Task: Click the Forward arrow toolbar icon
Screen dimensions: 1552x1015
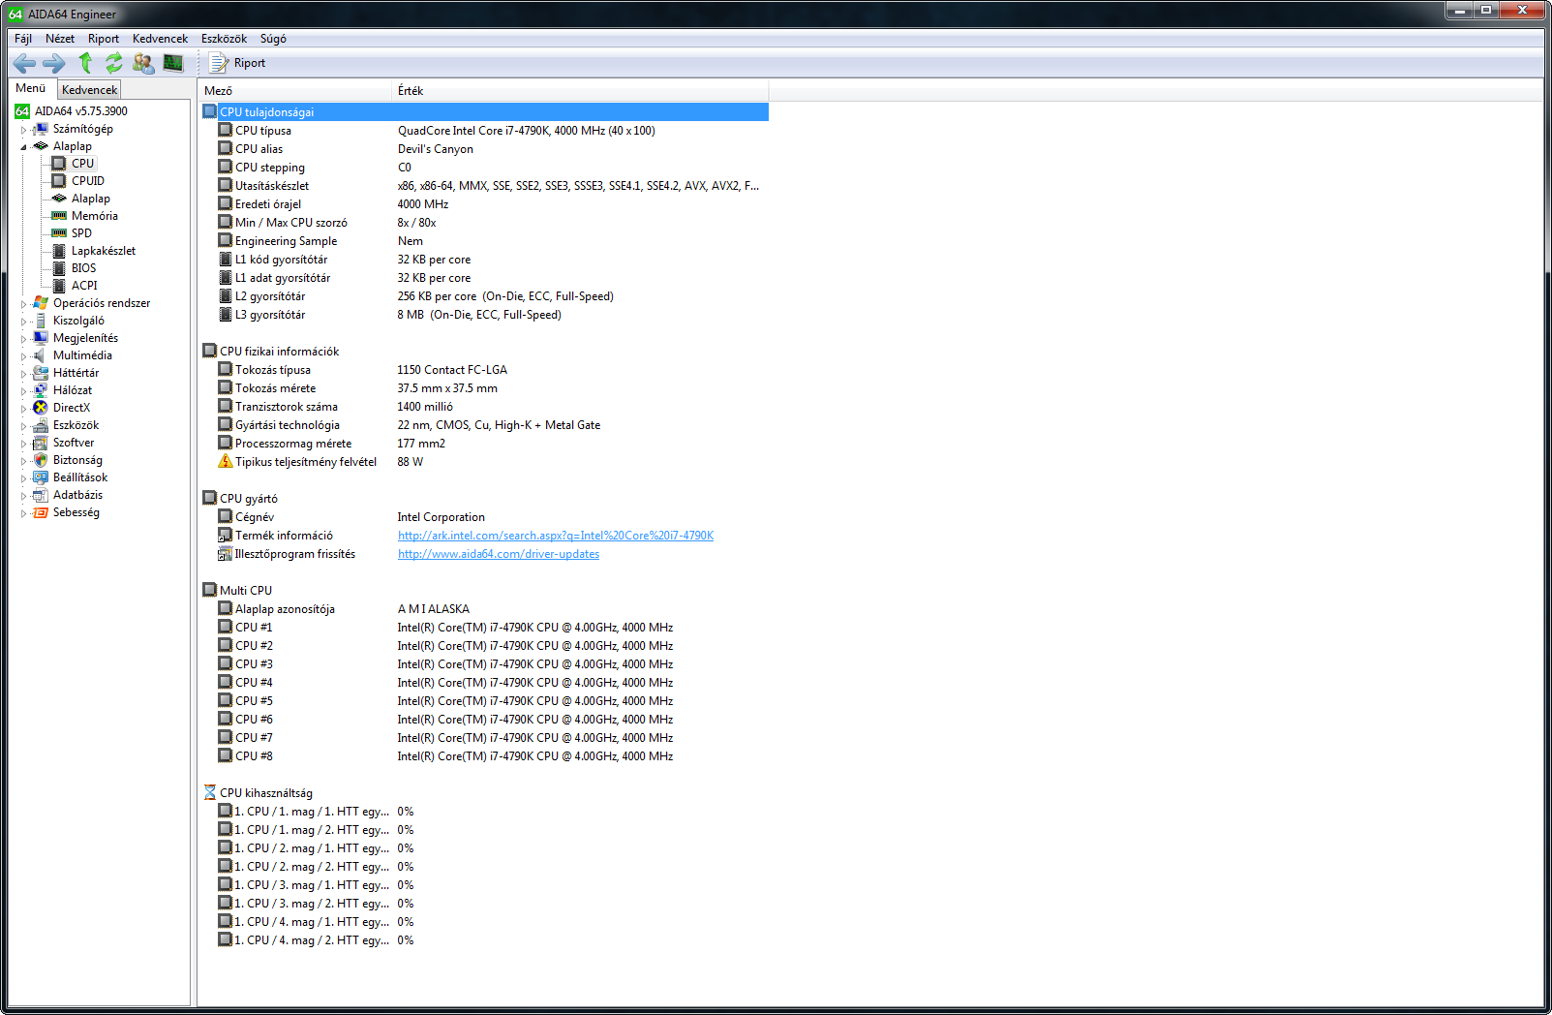Action: [x=54, y=63]
